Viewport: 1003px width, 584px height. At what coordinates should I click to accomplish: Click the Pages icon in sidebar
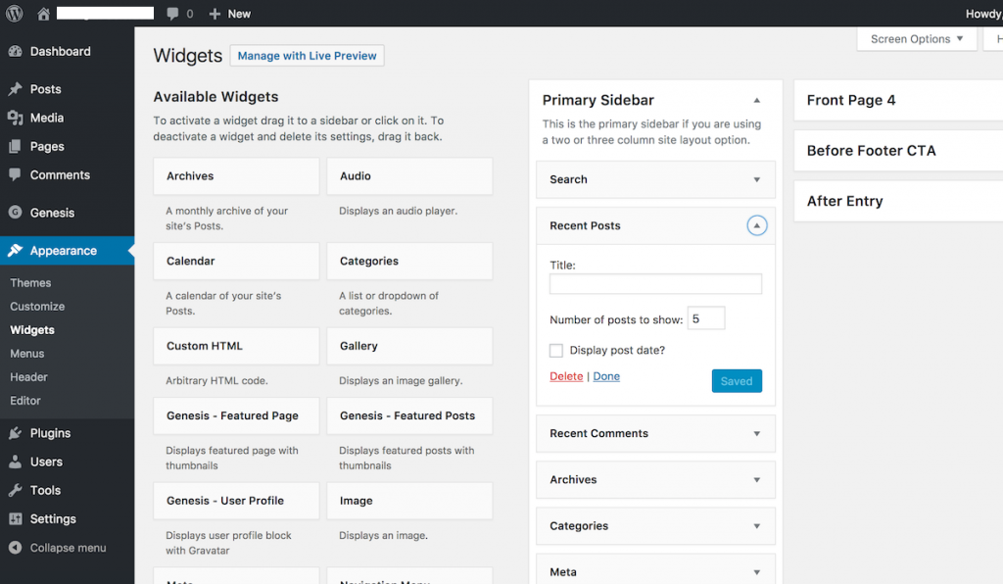pos(16,146)
